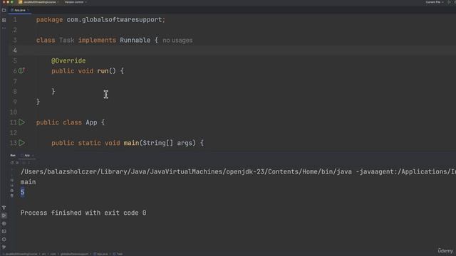Stop process icon in Run panel toolbar
This screenshot has height=256, width=456.
click(17, 163)
